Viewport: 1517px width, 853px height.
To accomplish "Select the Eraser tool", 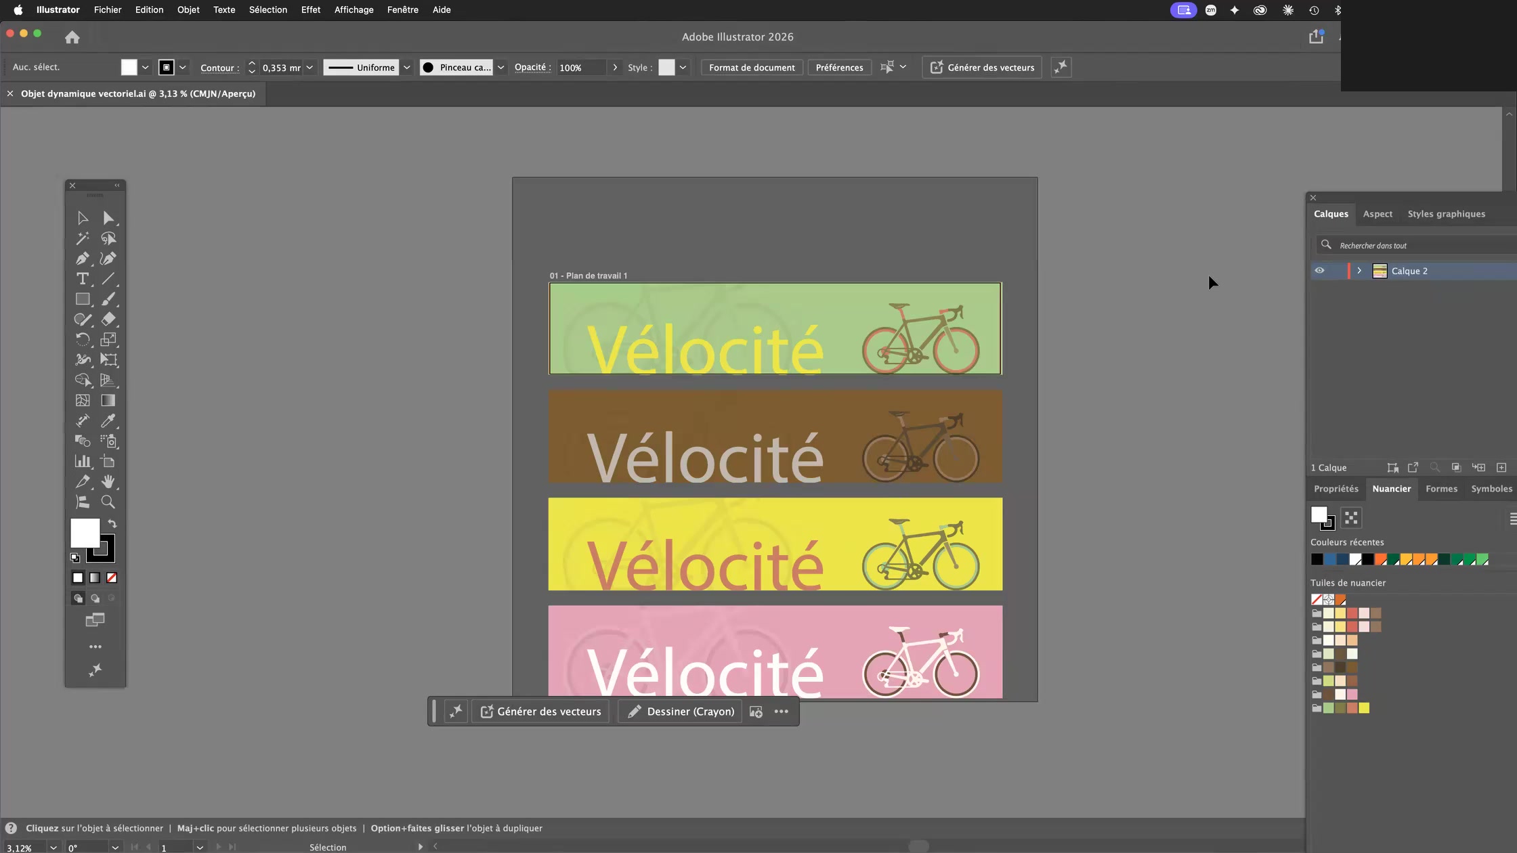I will click(108, 320).
